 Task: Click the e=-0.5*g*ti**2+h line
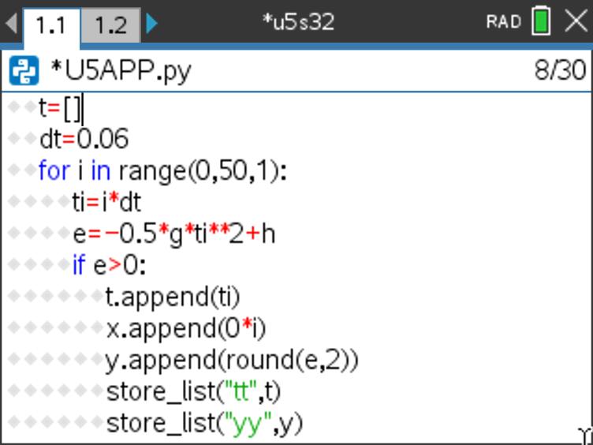point(173,234)
